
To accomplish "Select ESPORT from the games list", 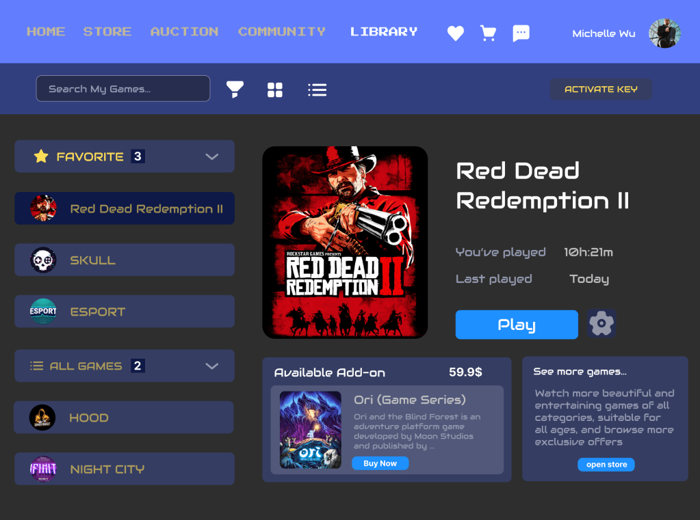I will (125, 311).
